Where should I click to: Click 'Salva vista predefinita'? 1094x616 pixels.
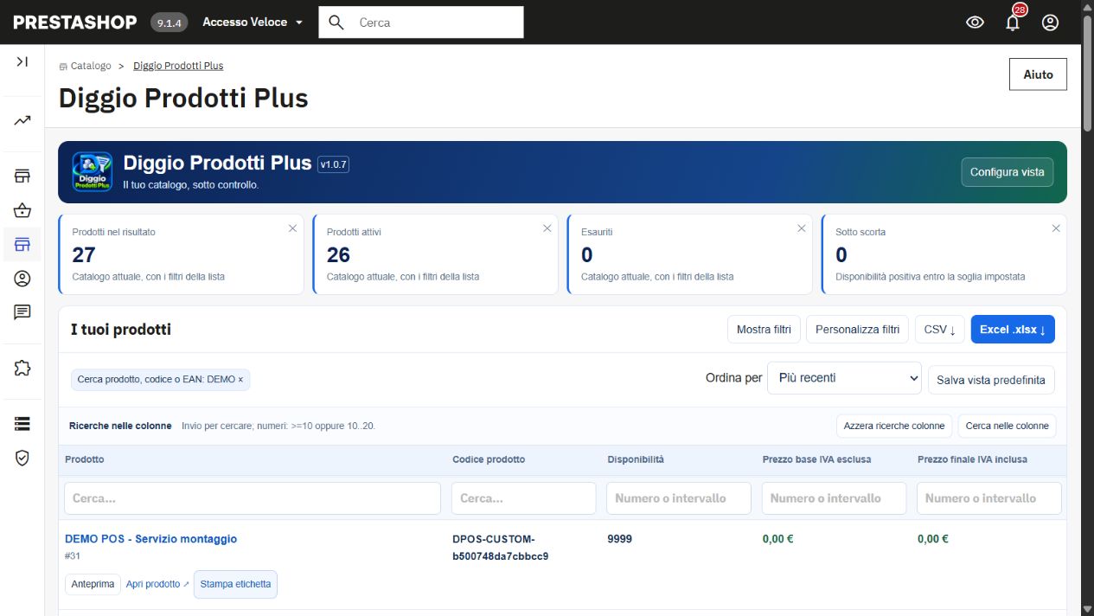click(991, 381)
